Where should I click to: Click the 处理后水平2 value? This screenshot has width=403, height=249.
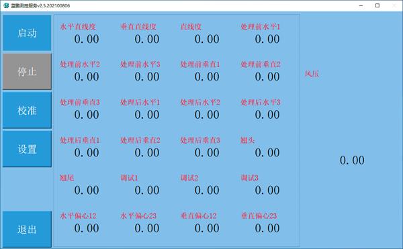tap(207, 115)
